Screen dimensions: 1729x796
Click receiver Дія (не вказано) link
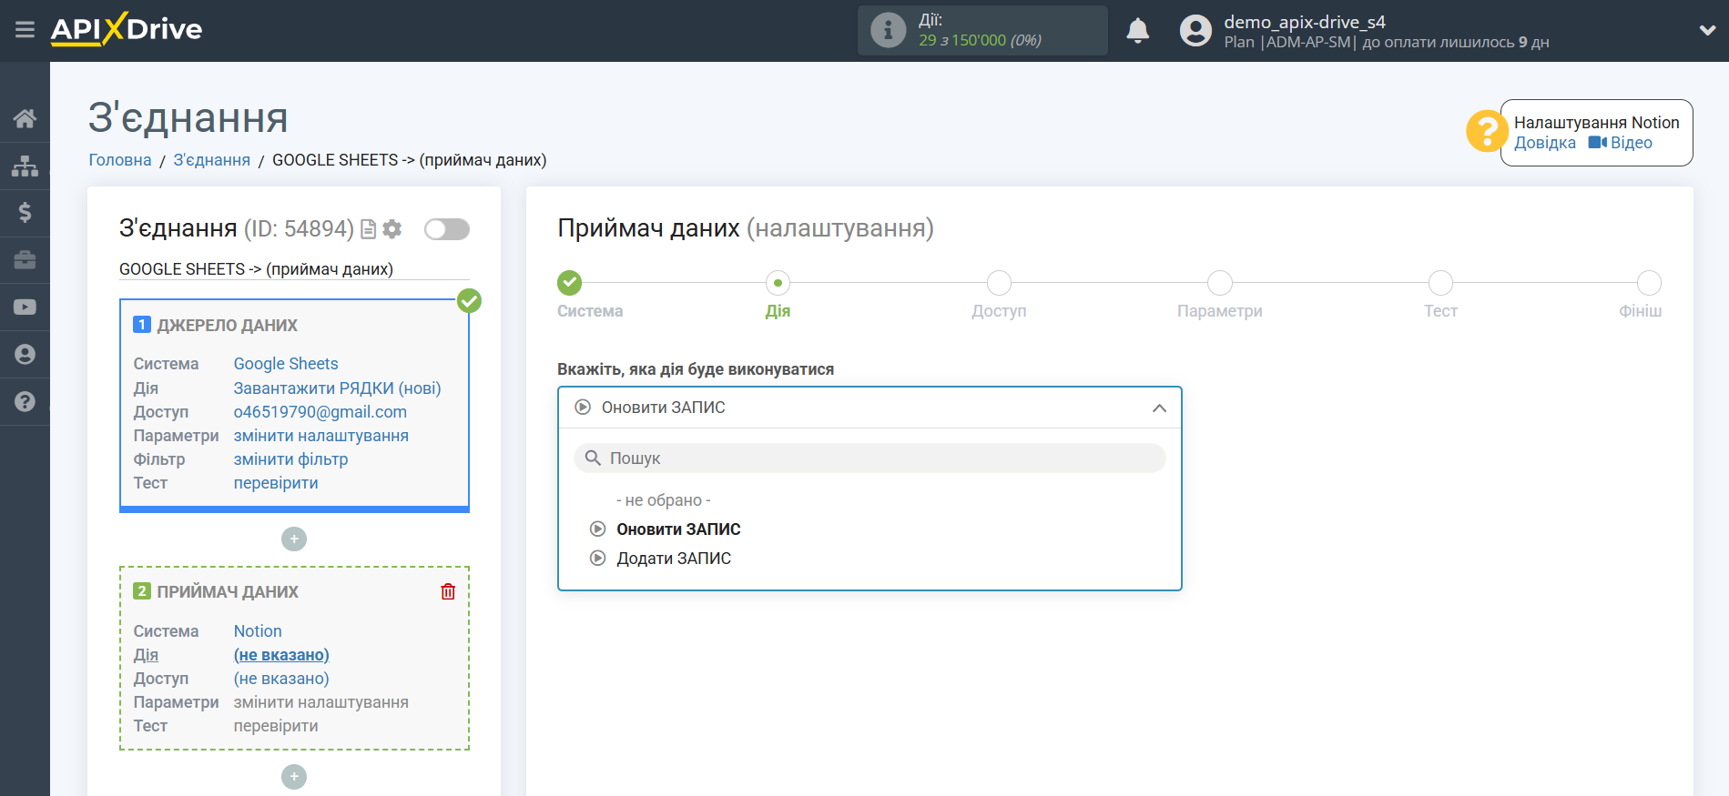coord(281,655)
